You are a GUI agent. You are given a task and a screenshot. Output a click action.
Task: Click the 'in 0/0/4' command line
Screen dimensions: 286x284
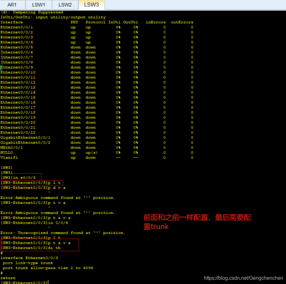[34, 223]
